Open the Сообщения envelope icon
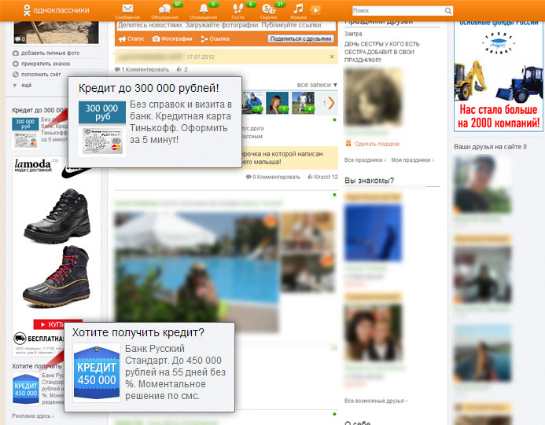The height and width of the screenshot is (425, 545). pyautogui.click(x=127, y=9)
